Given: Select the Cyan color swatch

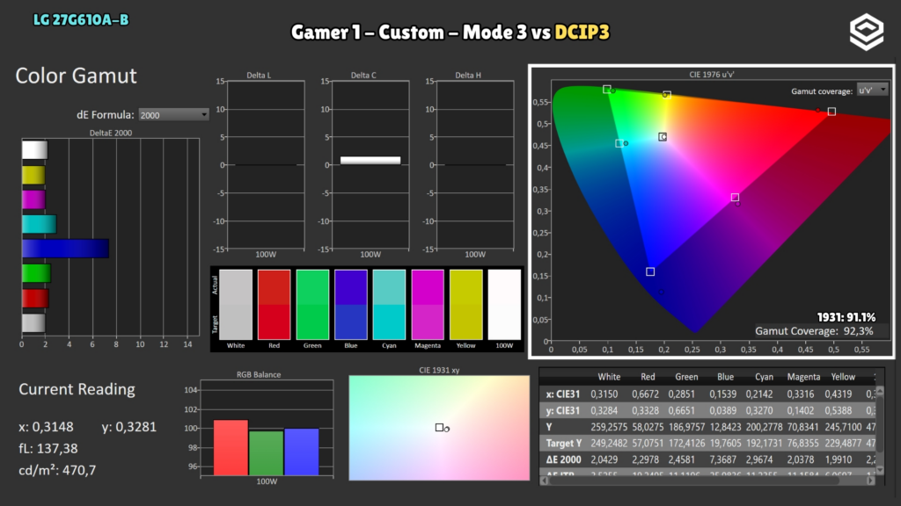Looking at the screenshot, I should tap(389, 305).
